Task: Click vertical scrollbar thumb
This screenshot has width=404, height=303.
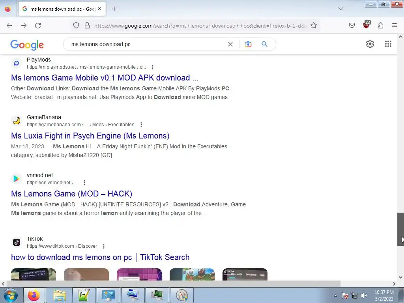Action: pyautogui.click(x=400, y=229)
